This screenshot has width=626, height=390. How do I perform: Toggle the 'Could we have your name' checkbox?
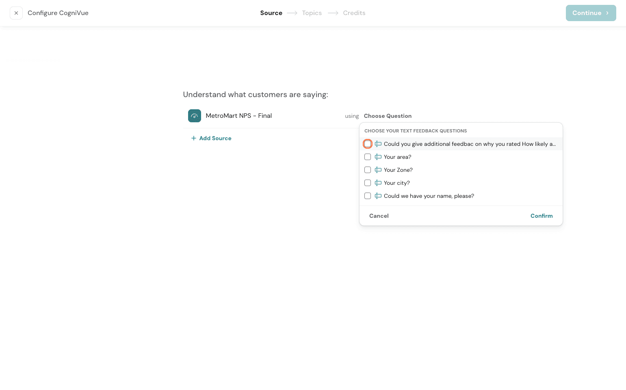coord(368,196)
